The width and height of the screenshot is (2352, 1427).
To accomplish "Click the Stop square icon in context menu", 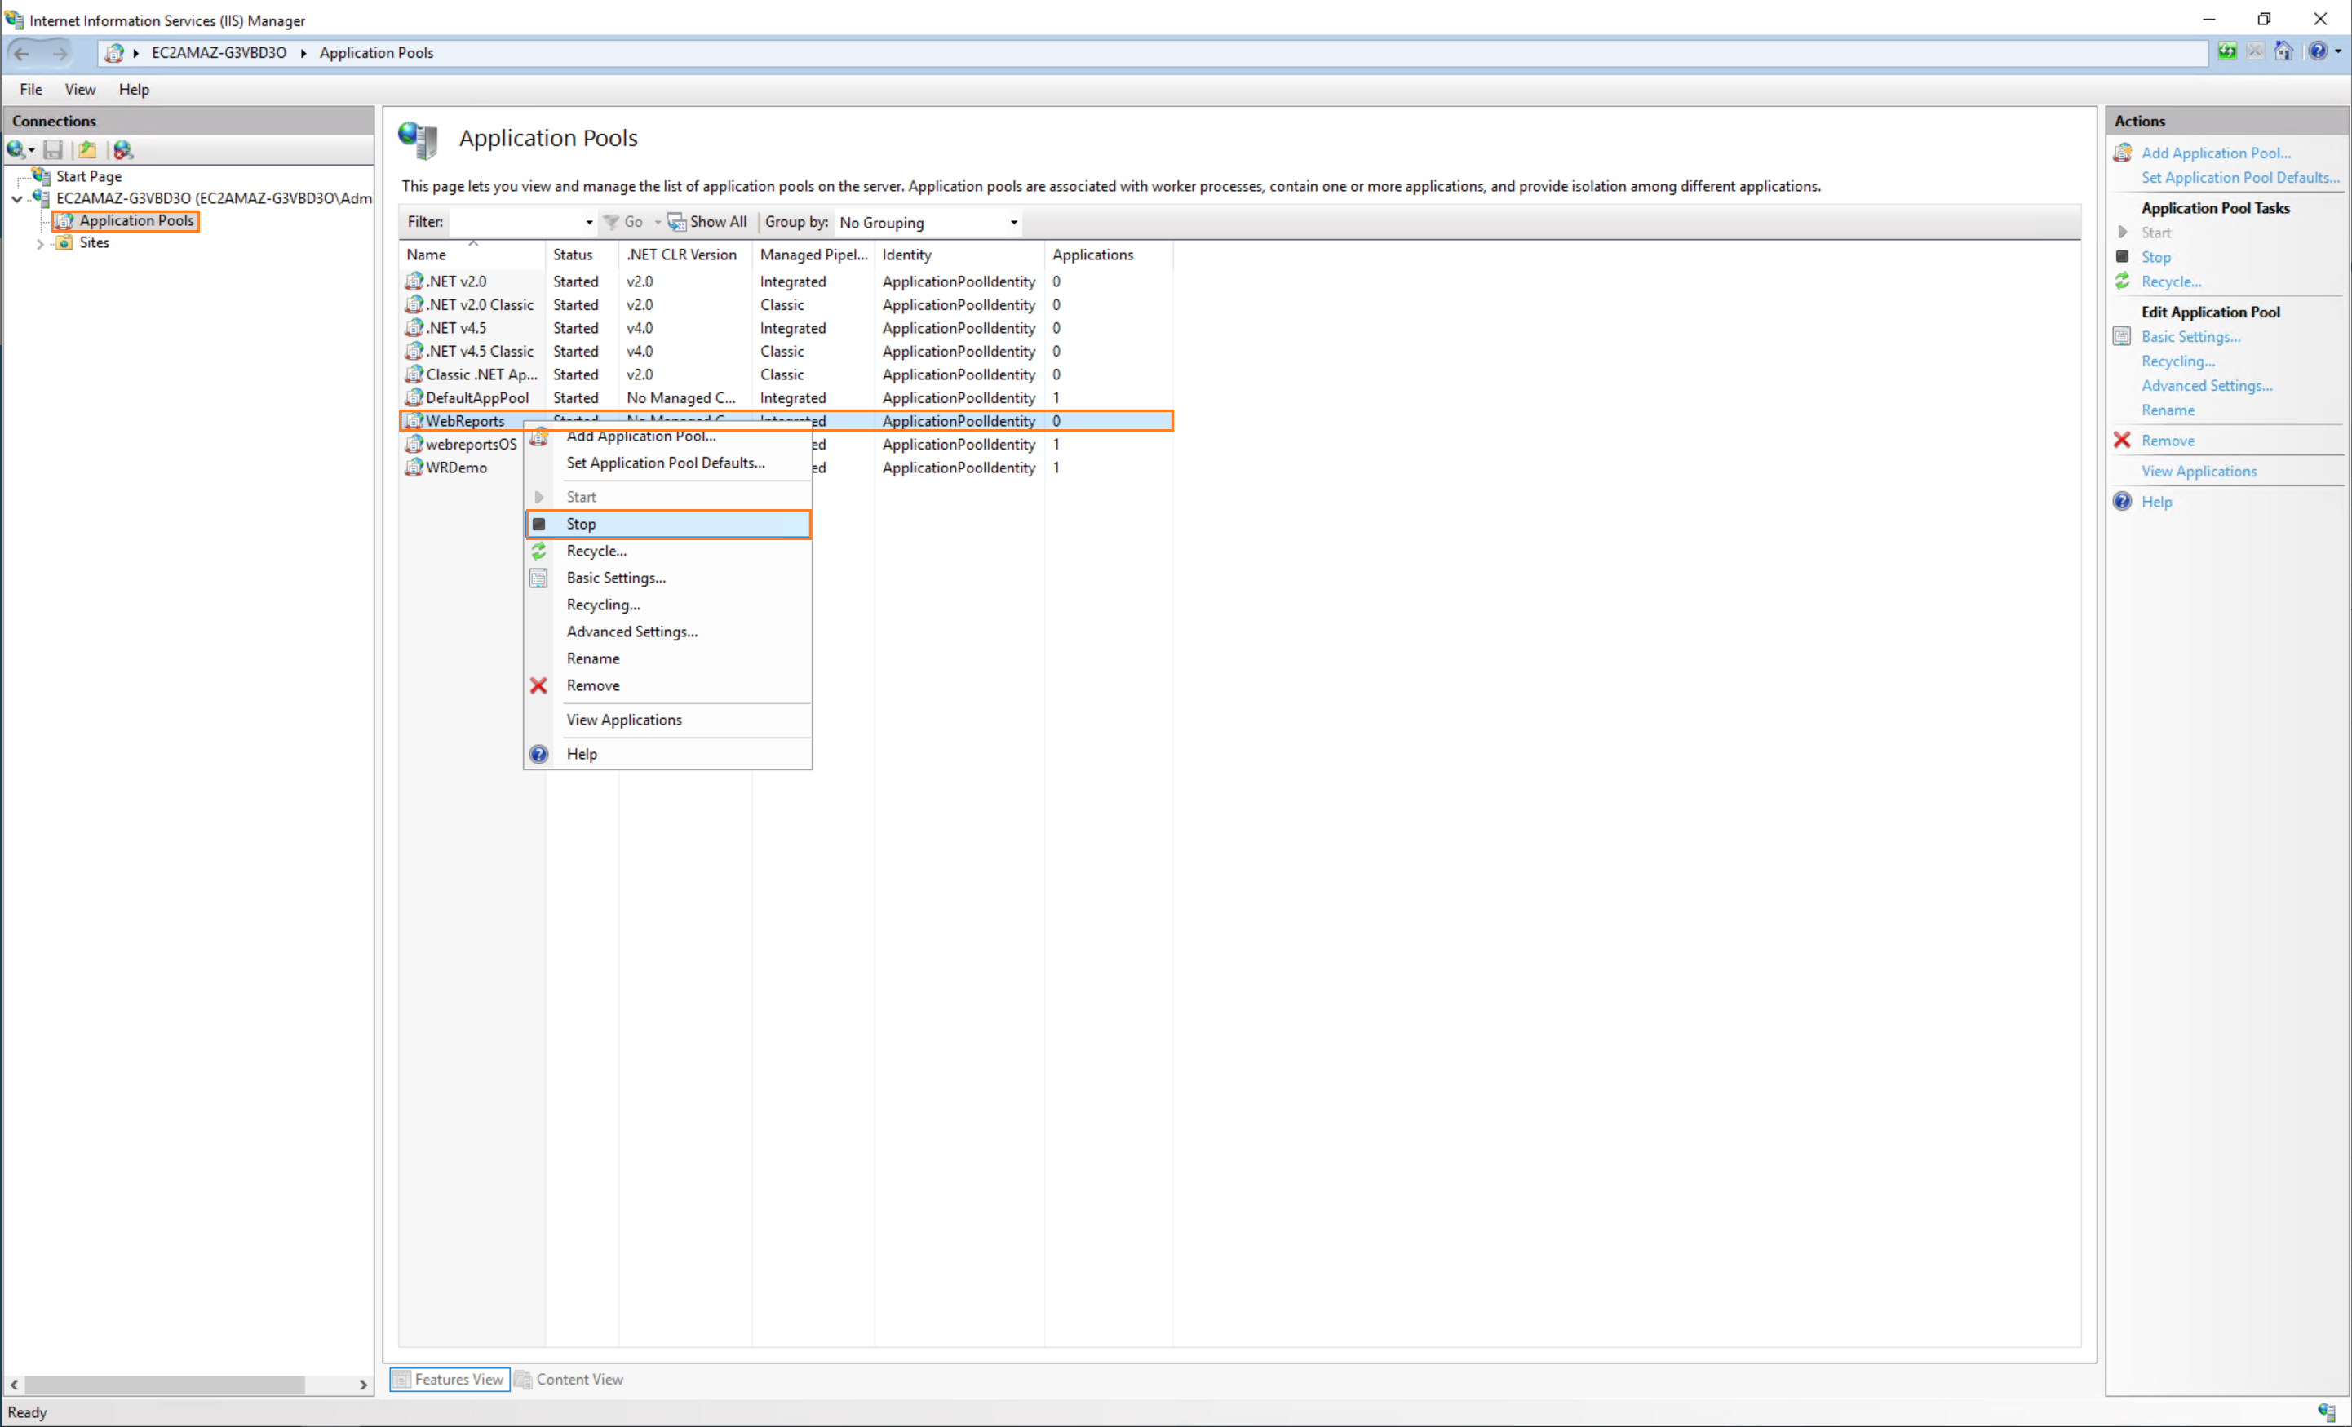I will point(538,524).
